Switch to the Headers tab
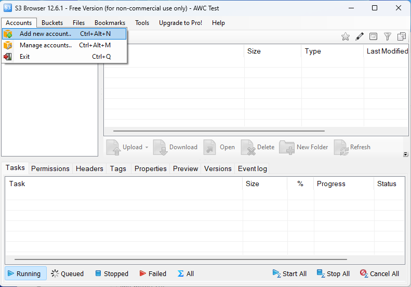The height and width of the screenshot is (287, 411). point(89,168)
